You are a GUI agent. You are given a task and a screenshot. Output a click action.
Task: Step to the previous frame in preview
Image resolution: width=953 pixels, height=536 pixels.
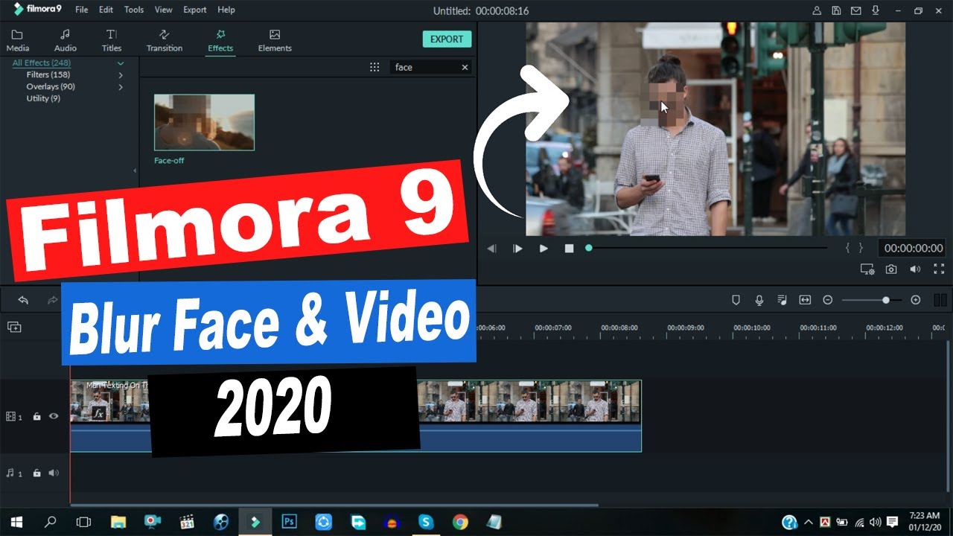[491, 248]
